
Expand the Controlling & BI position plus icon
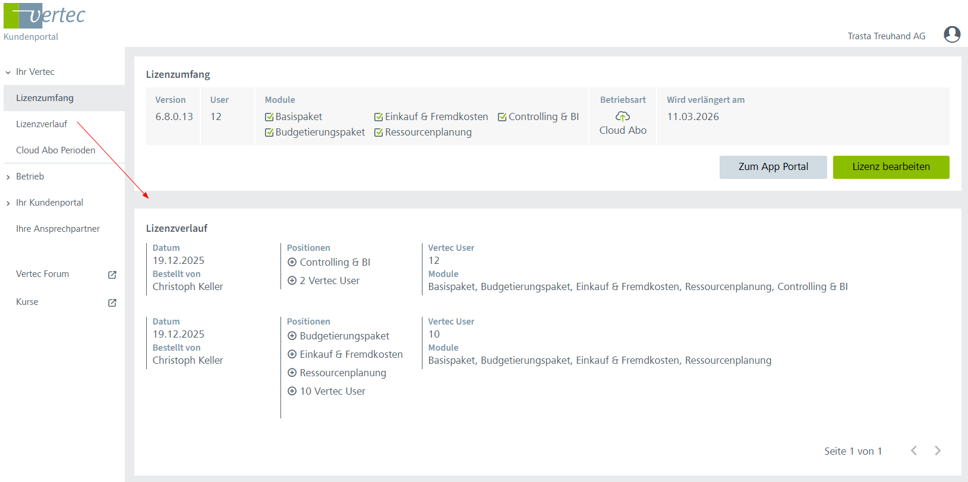(x=292, y=262)
